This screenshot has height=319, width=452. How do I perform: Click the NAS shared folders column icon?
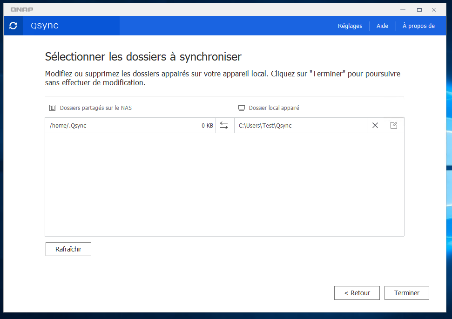coord(53,108)
